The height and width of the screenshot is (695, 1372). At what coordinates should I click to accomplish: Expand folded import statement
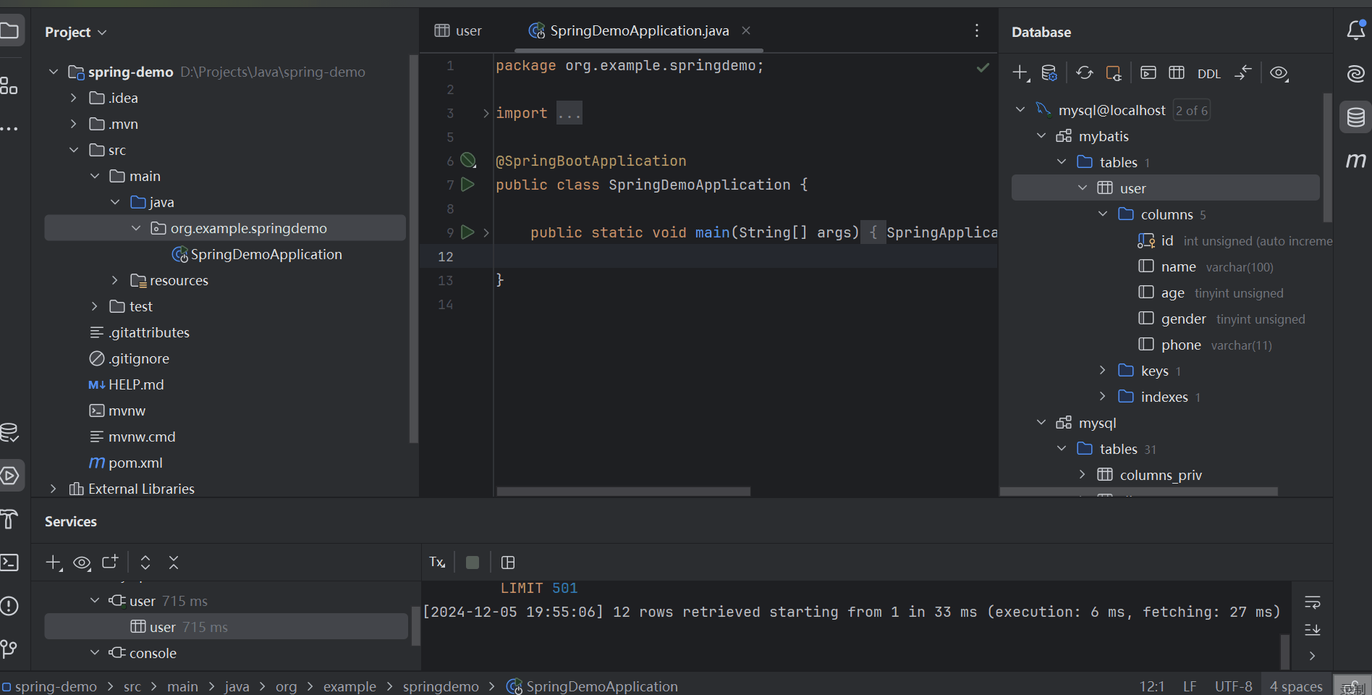486,113
